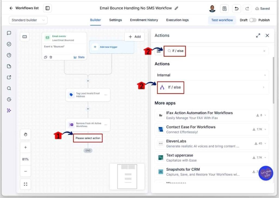The height and width of the screenshot is (198, 279).
Task: Click the Test workflow button
Action: point(222,20)
